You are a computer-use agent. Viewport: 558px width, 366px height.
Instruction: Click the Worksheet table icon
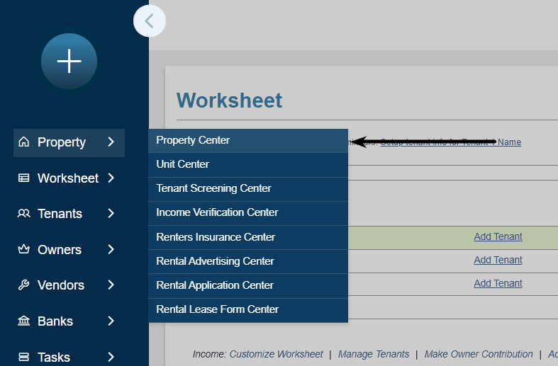point(24,178)
